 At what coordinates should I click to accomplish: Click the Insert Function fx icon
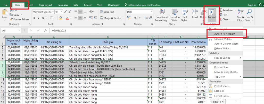[x=46, y=30]
